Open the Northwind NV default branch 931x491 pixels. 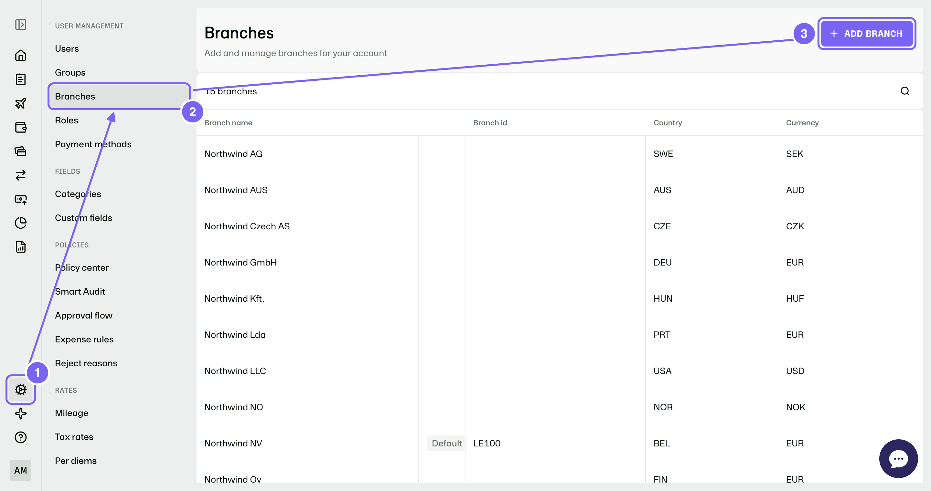pos(560,443)
